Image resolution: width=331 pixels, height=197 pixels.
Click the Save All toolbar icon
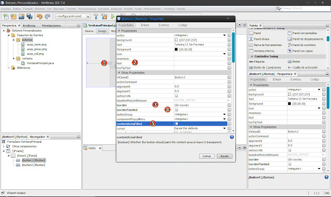(29, 16)
